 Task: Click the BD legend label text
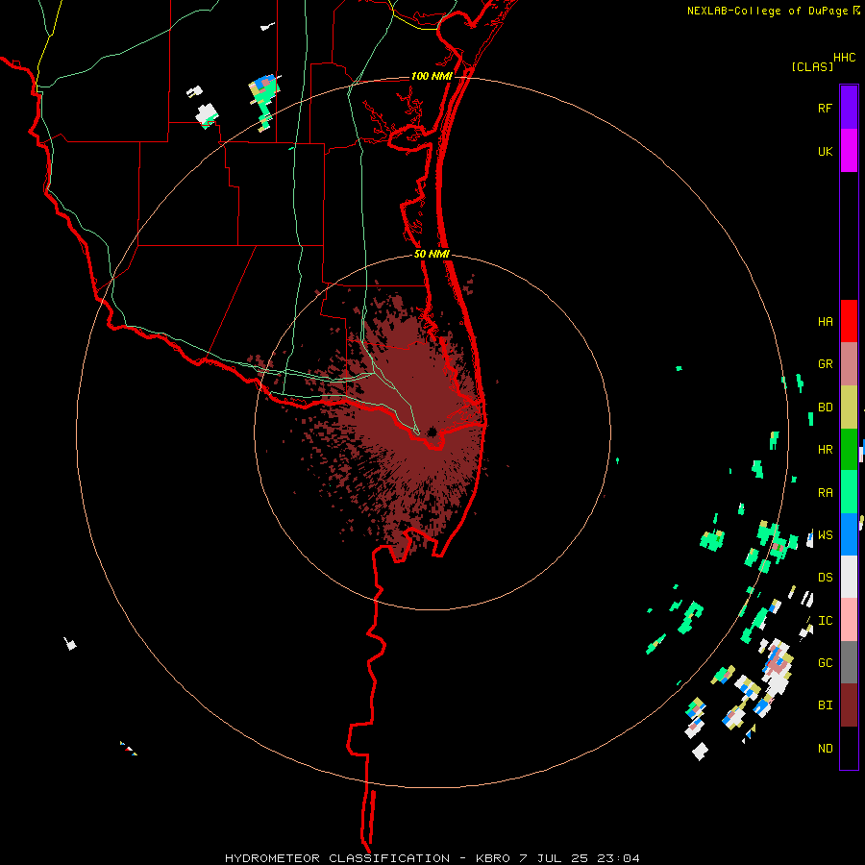826,408
